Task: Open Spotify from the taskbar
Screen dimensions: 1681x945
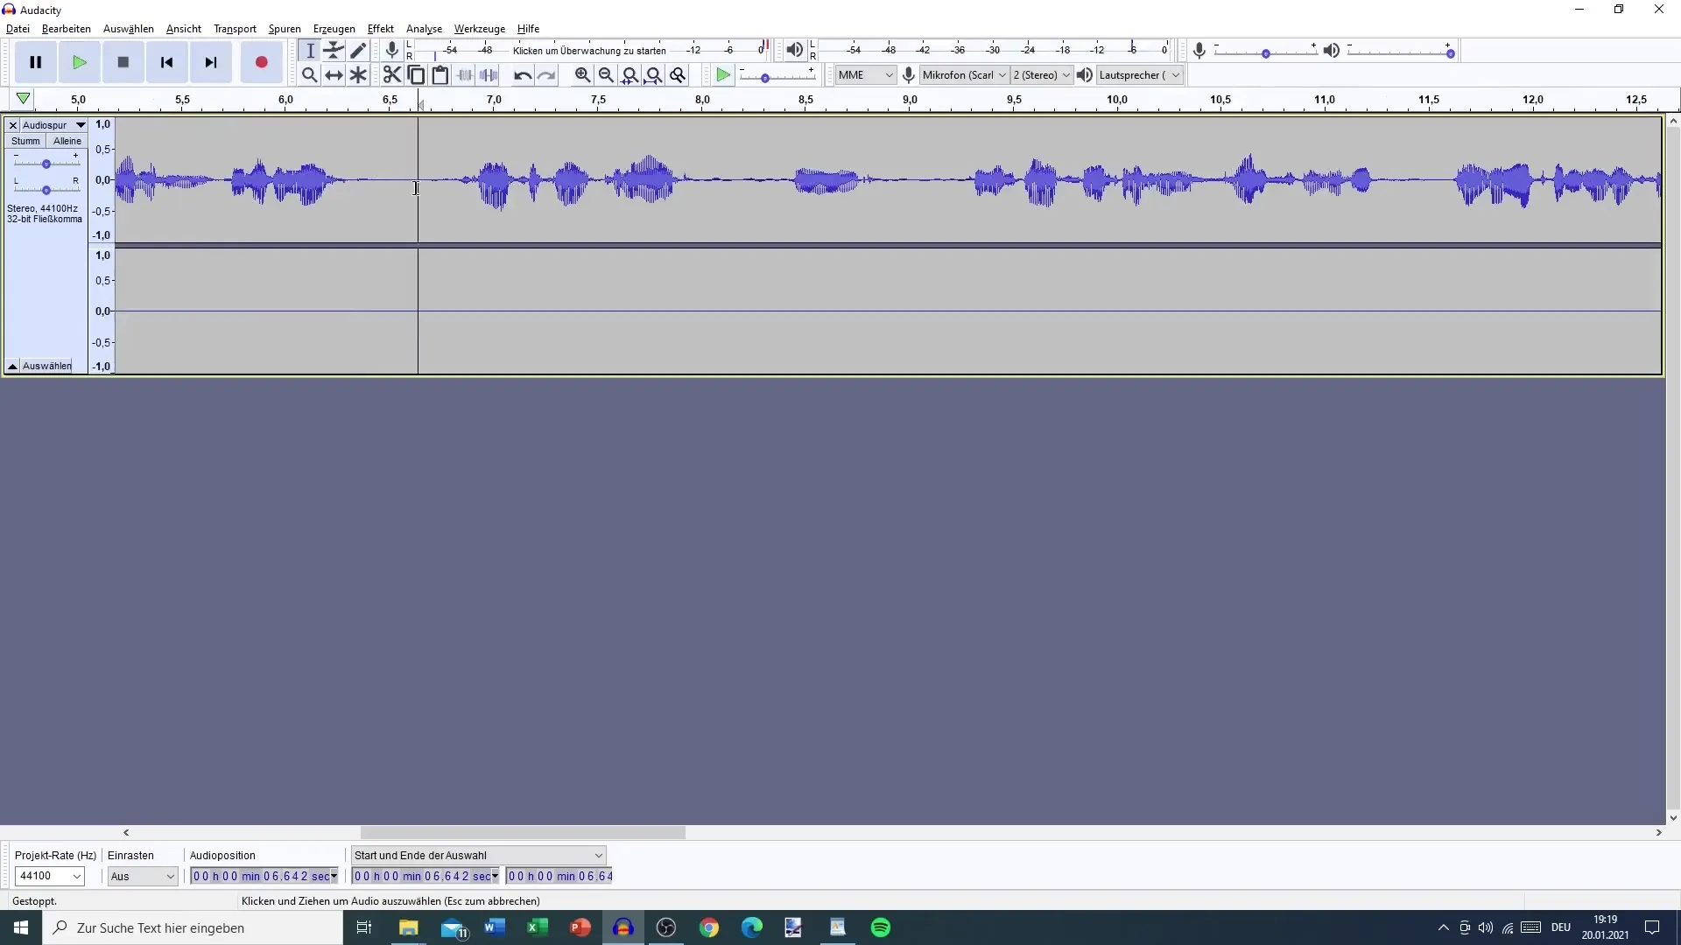Action: [881, 927]
